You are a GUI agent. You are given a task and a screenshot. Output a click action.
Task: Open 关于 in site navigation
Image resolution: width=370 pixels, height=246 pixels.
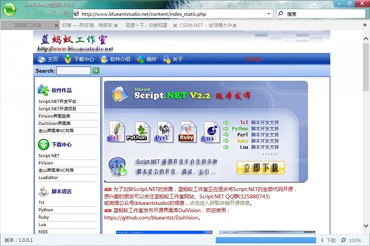173,59
